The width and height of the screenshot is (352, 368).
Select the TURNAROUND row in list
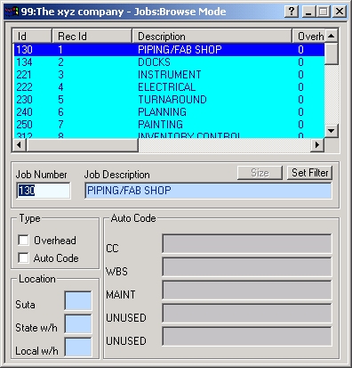[169, 100]
